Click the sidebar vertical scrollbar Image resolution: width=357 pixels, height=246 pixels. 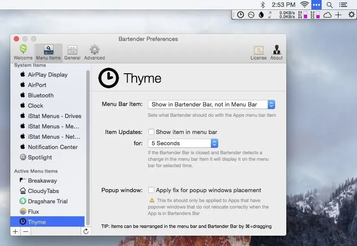coord(88,147)
